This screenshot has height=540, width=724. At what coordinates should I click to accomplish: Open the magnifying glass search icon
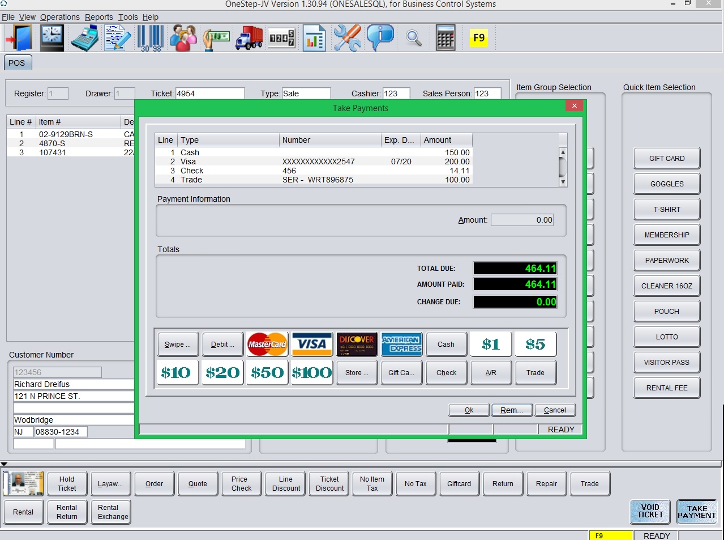[414, 38]
